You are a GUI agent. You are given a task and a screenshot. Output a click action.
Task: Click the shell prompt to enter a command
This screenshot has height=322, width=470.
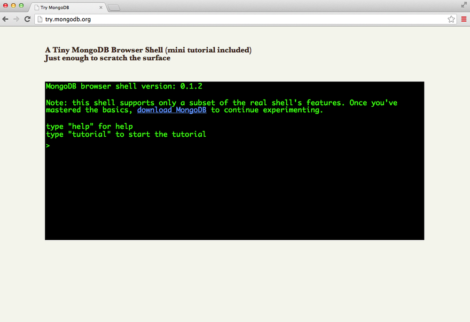click(x=47, y=146)
